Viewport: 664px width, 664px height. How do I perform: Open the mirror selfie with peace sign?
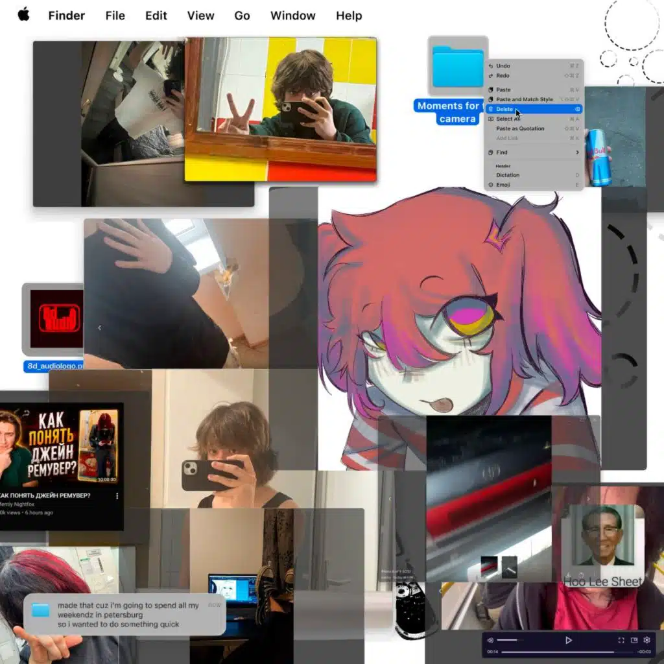280,109
